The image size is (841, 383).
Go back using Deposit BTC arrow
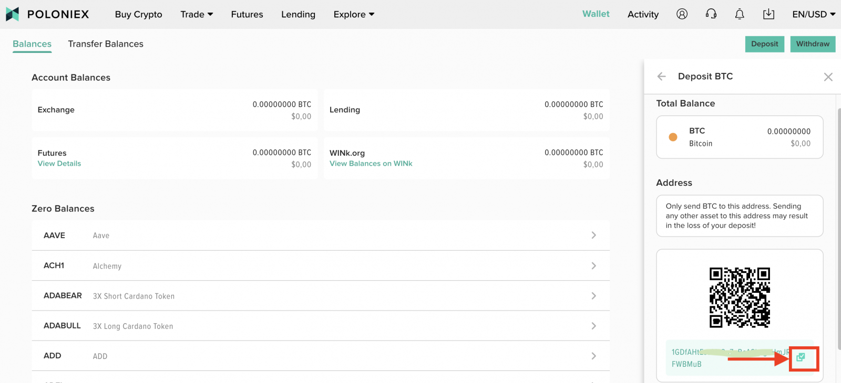tap(662, 77)
